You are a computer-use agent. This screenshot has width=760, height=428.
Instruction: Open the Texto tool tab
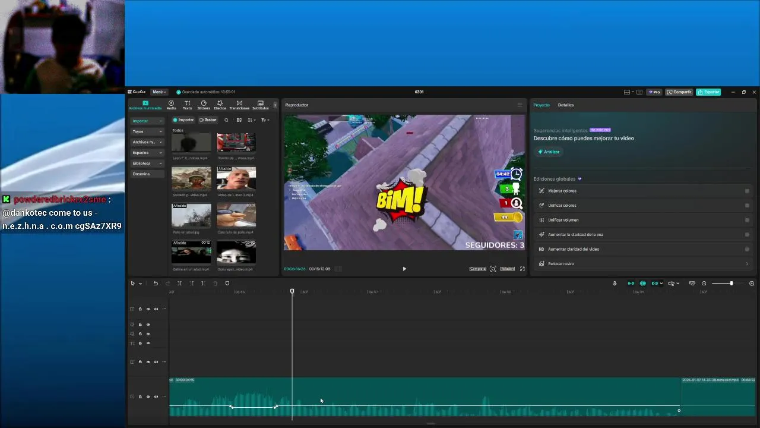click(187, 105)
